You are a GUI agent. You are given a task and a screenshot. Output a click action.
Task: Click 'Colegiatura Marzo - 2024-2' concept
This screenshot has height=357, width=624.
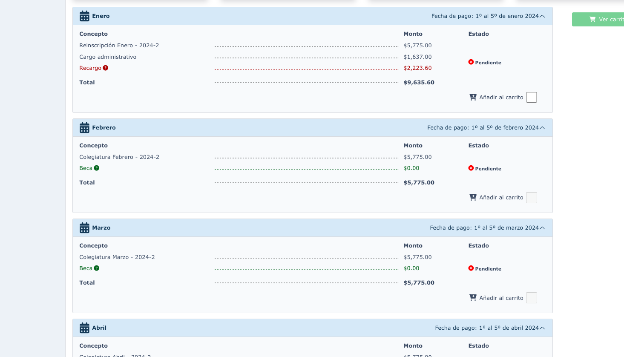(117, 257)
